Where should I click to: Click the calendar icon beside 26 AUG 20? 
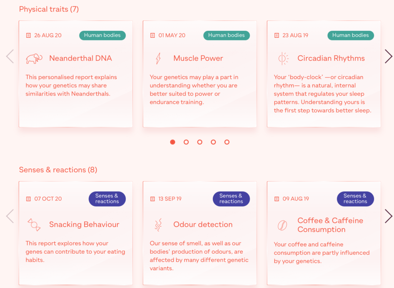28,35
